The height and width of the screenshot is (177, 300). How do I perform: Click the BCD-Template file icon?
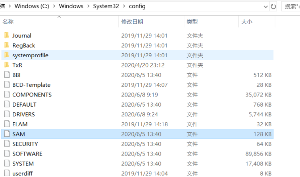pos(7,85)
